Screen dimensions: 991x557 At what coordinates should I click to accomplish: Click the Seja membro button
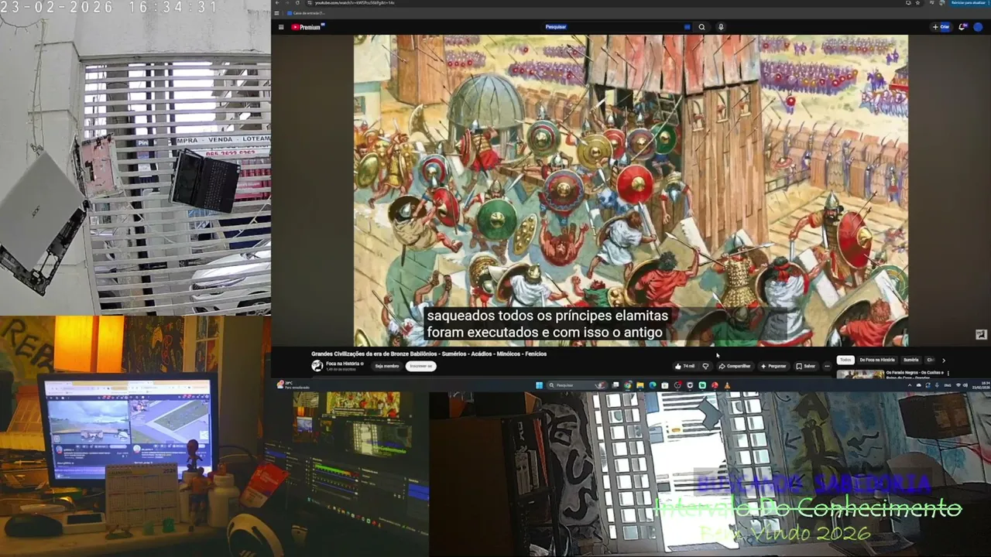387,366
